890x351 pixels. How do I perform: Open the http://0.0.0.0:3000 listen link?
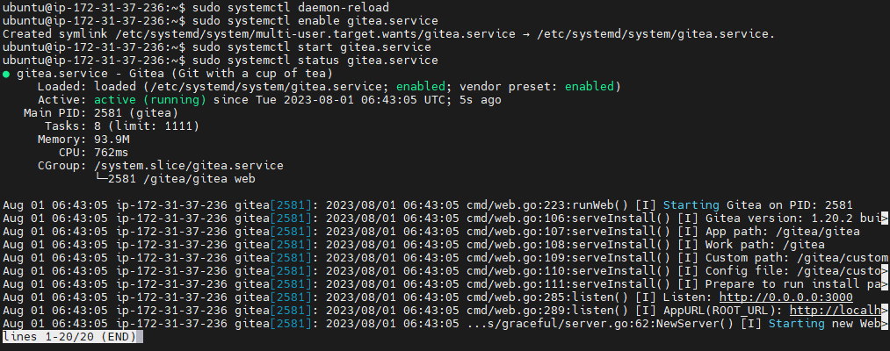[785, 297]
